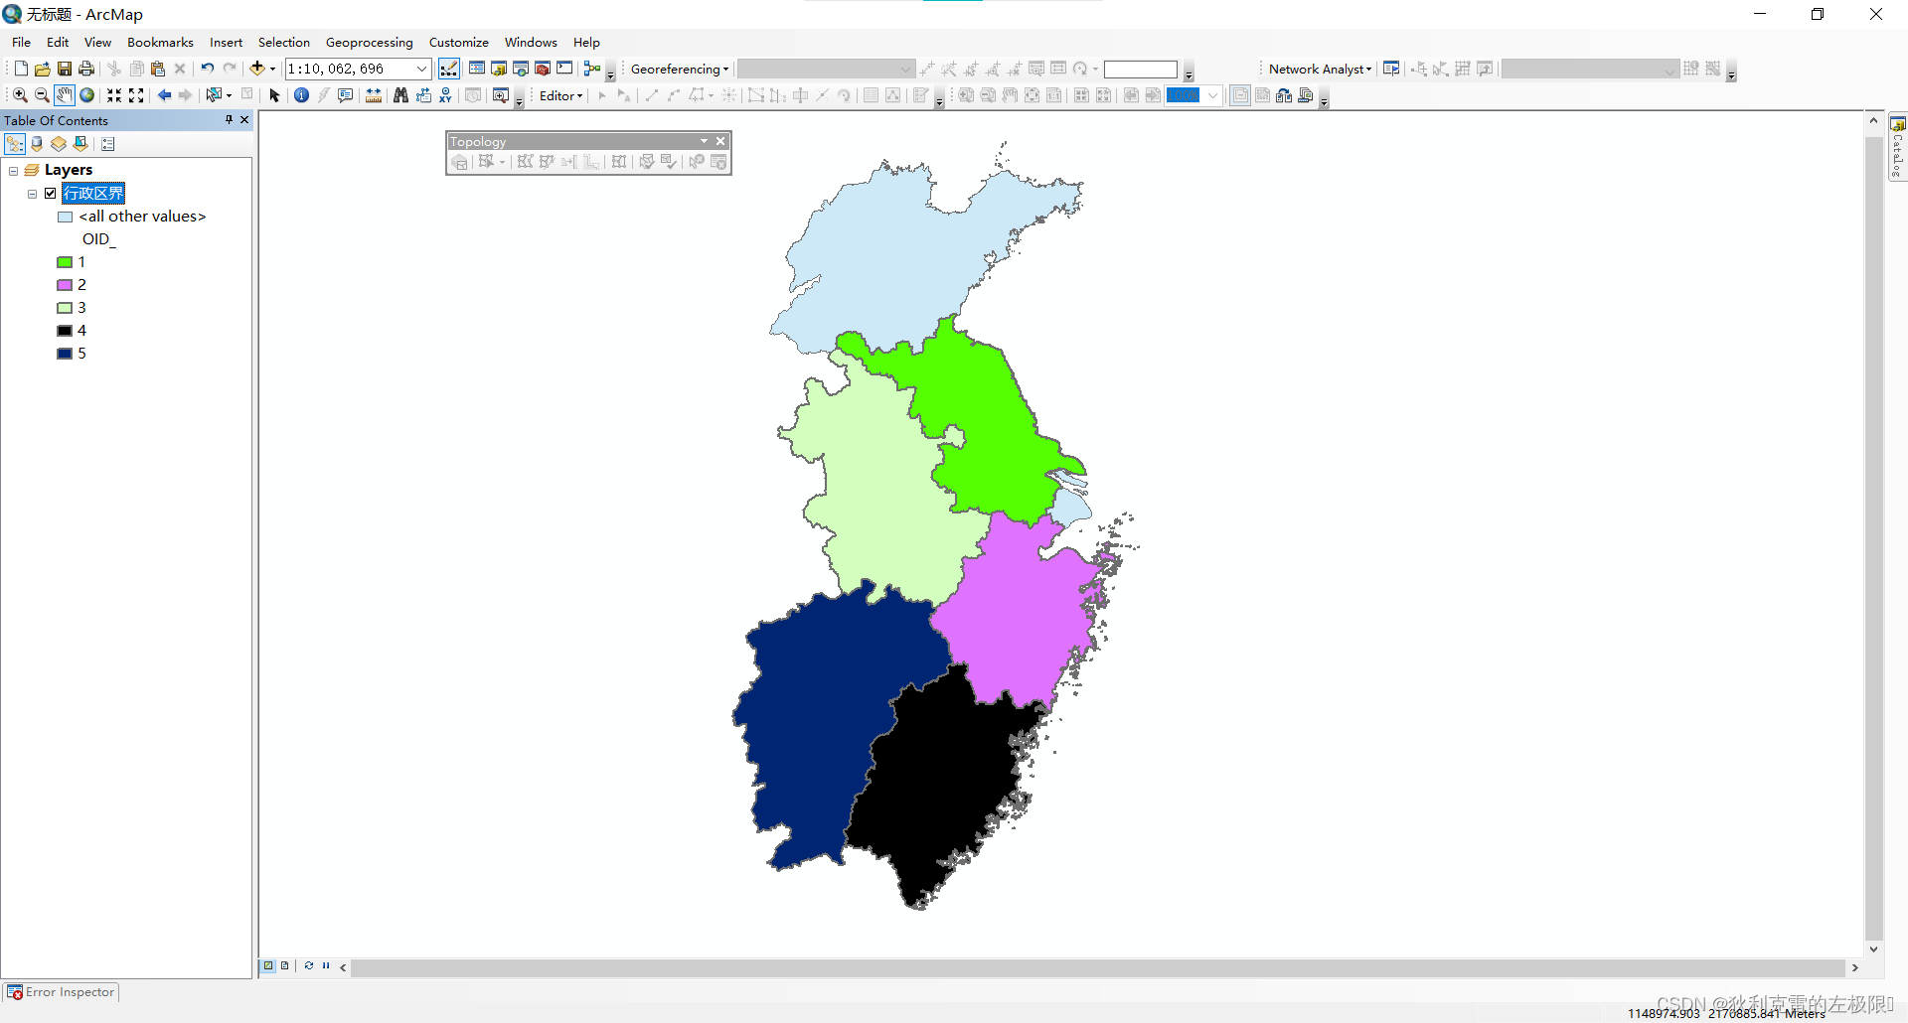Enable the Editor Tool arrow

pos(602,94)
